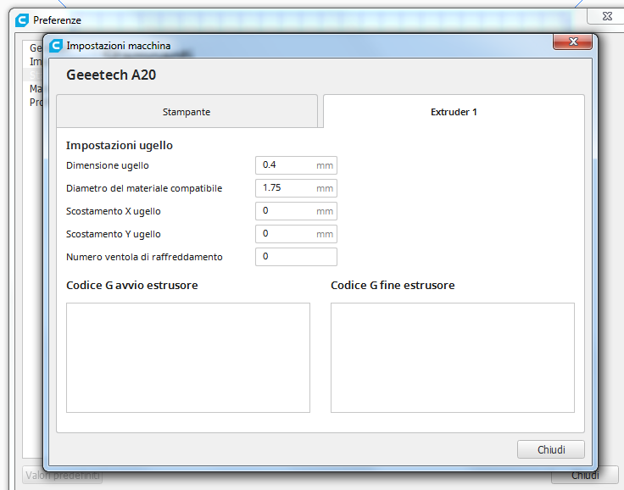The image size is (624, 490).
Task: Click the Cura icon in Impostazioni macchina title
Action: 56,46
